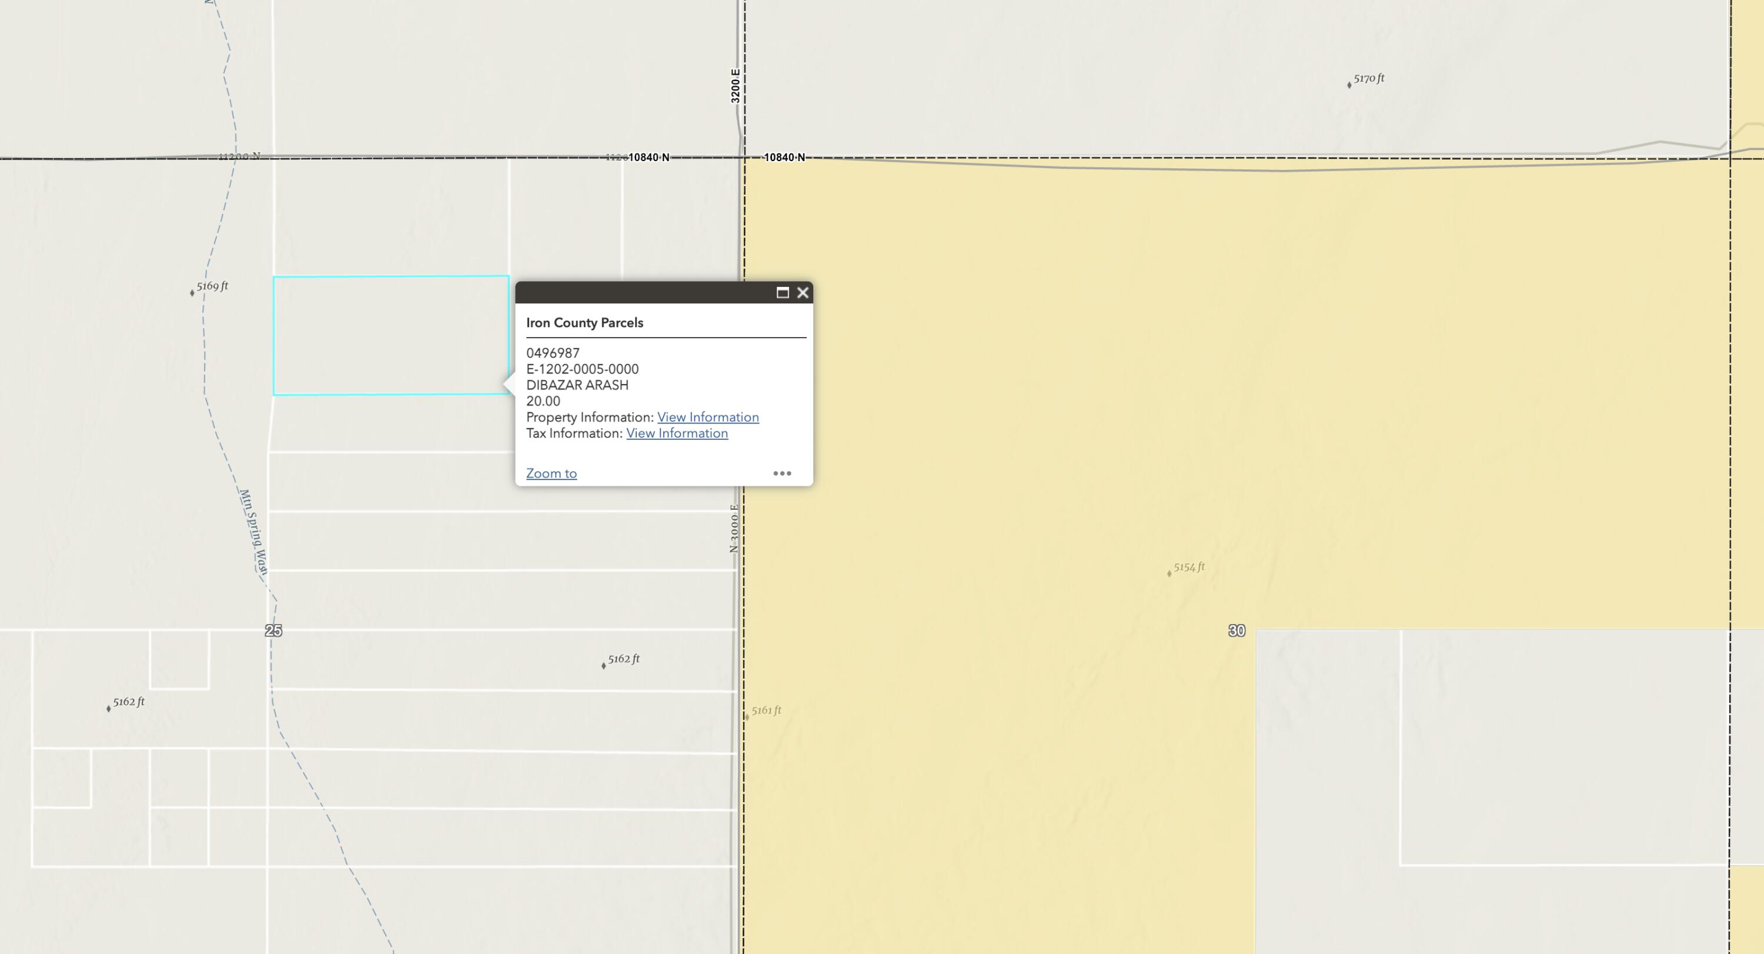The width and height of the screenshot is (1764, 954).
Task: Maximize the Iron County Parcels popup
Action: (783, 293)
